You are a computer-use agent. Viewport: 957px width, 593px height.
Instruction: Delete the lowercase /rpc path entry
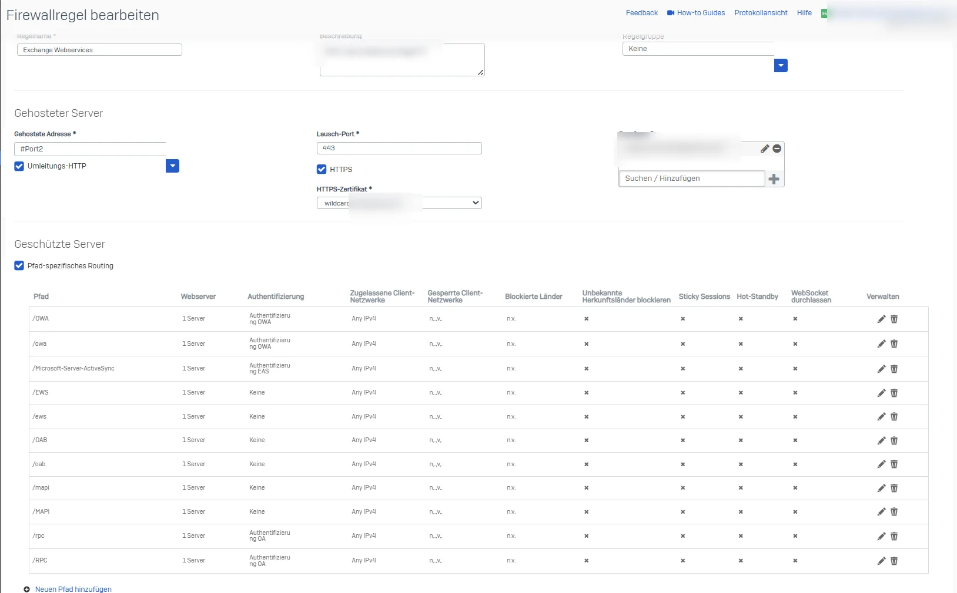[894, 536]
